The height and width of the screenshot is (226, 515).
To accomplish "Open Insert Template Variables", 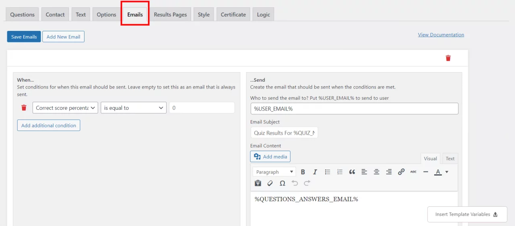I will click(x=467, y=214).
